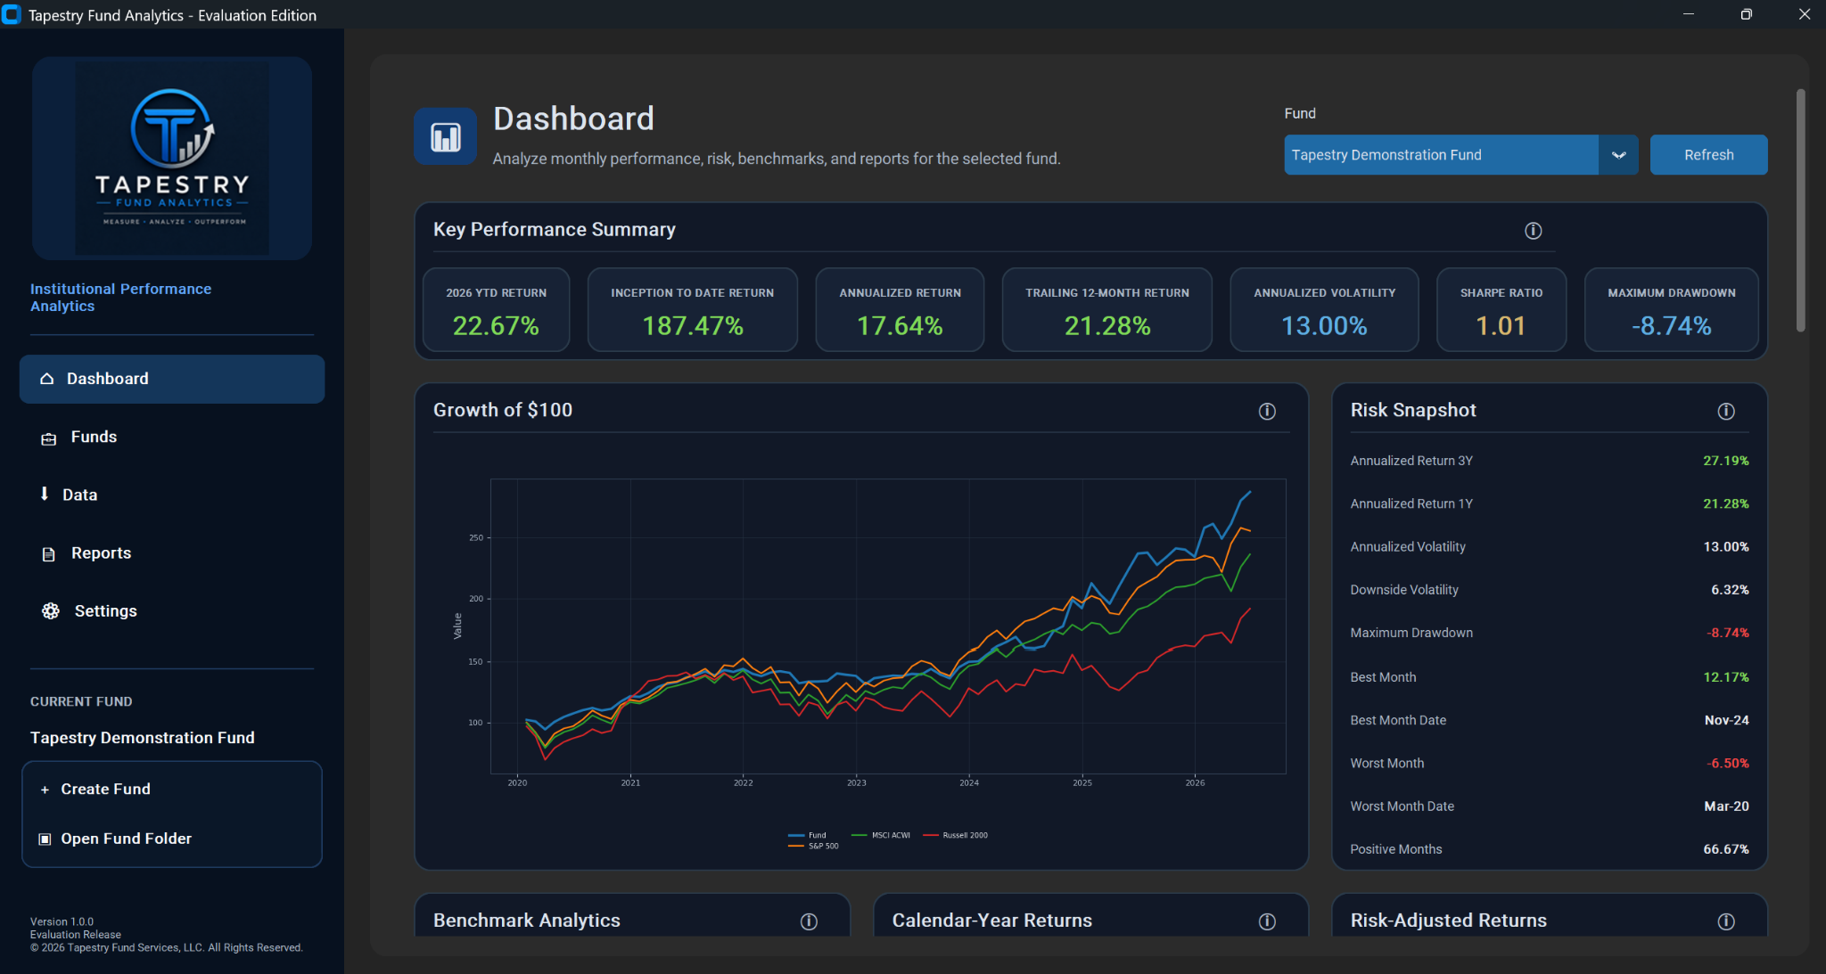This screenshot has width=1826, height=974.
Task: Open info icon for Risk Snapshot
Action: [x=1726, y=411]
